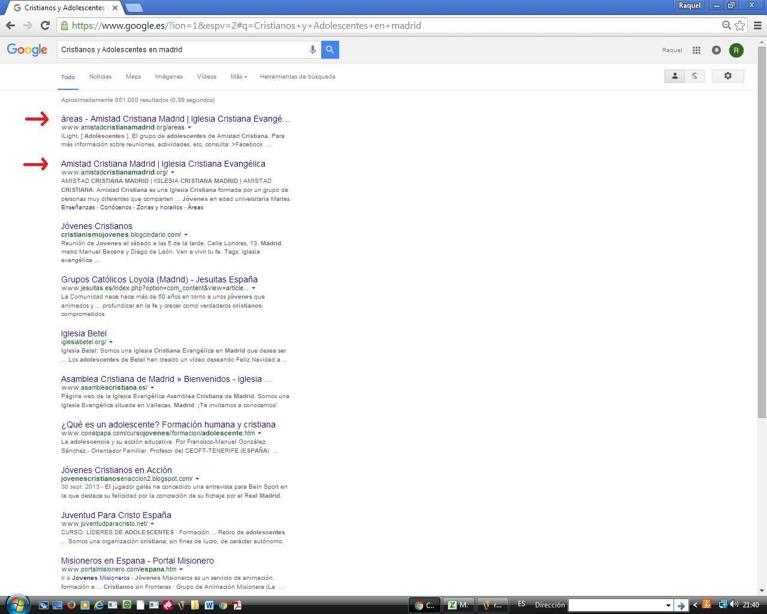Open arrow next to jesuitas.es URL

pyautogui.click(x=253, y=288)
